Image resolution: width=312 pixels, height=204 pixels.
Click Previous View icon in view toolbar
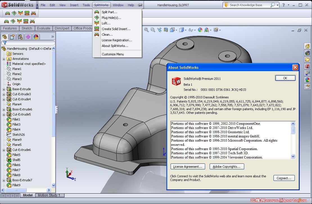(x=159, y=30)
